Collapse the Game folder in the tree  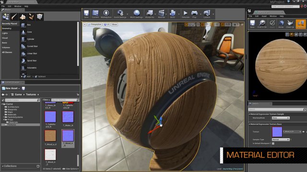pos(2,104)
